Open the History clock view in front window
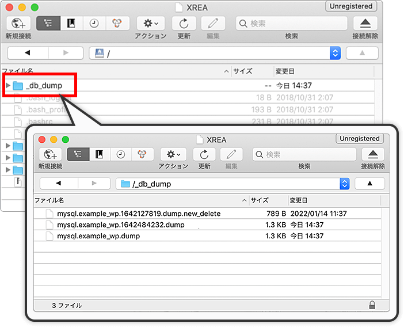The height and width of the screenshot is (327, 404). tap(120, 154)
